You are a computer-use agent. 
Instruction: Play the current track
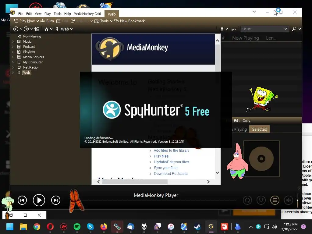coord(39,200)
